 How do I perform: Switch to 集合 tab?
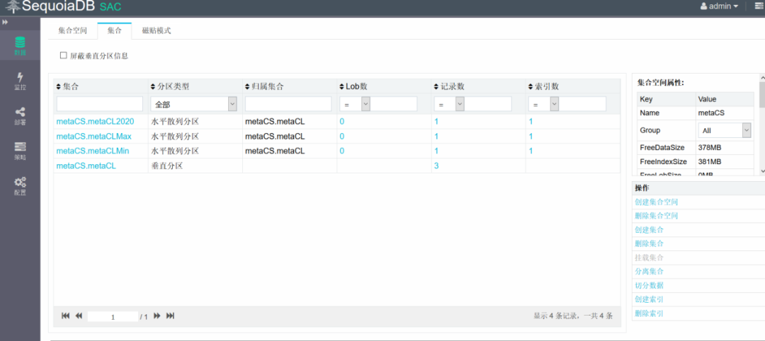[114, 30]
